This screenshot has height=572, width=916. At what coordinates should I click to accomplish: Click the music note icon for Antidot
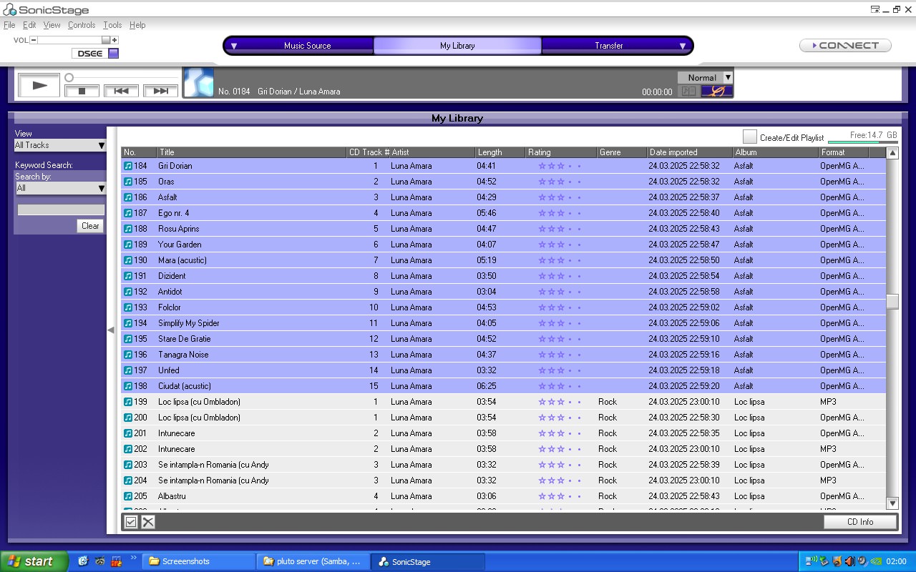[128, 292]
